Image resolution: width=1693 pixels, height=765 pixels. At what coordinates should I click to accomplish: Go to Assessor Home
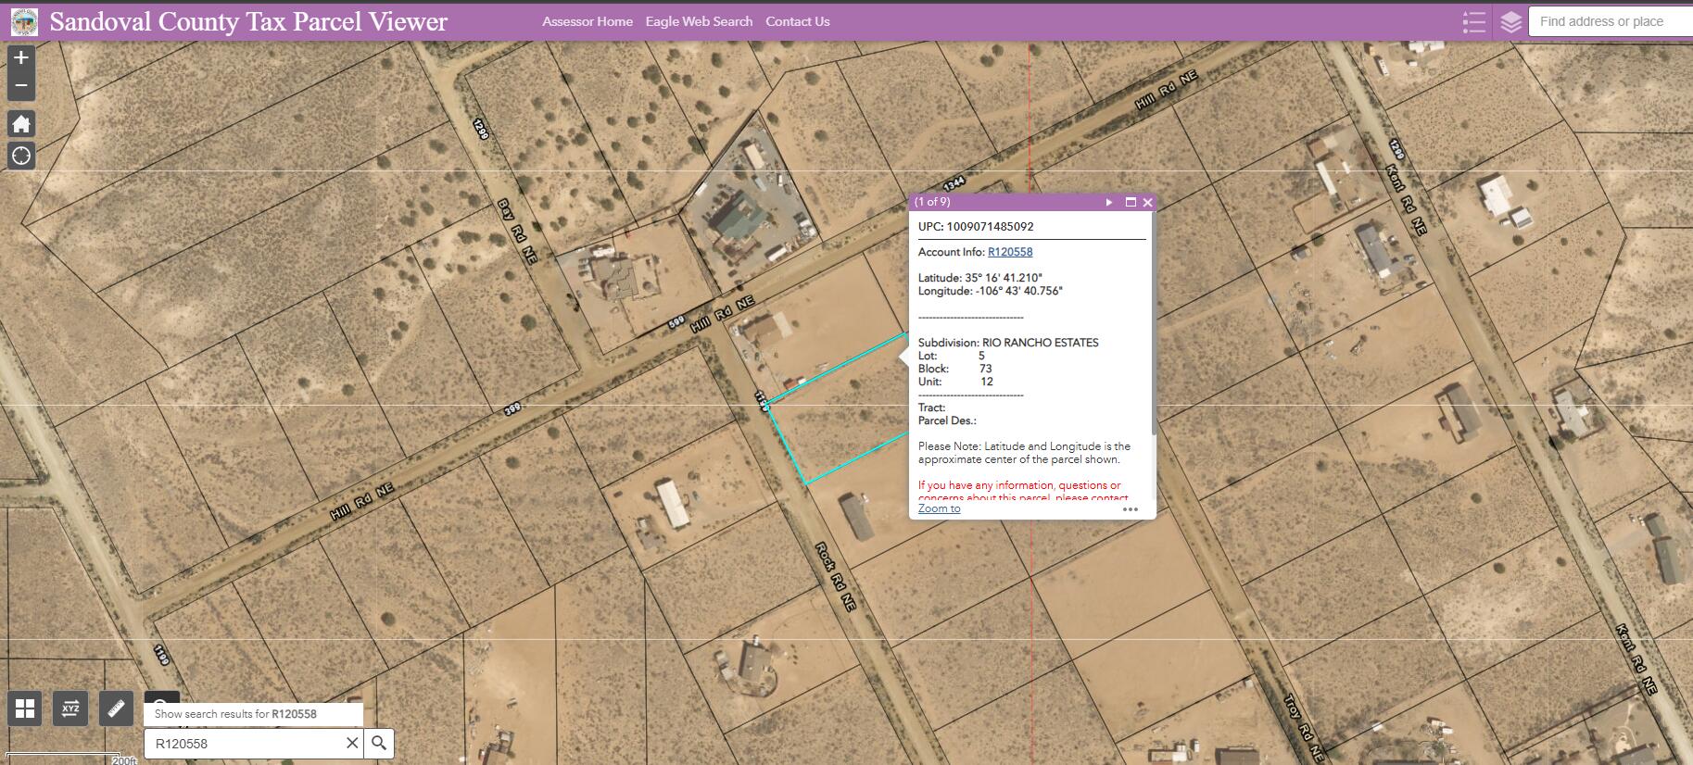(x=587, y=21)
